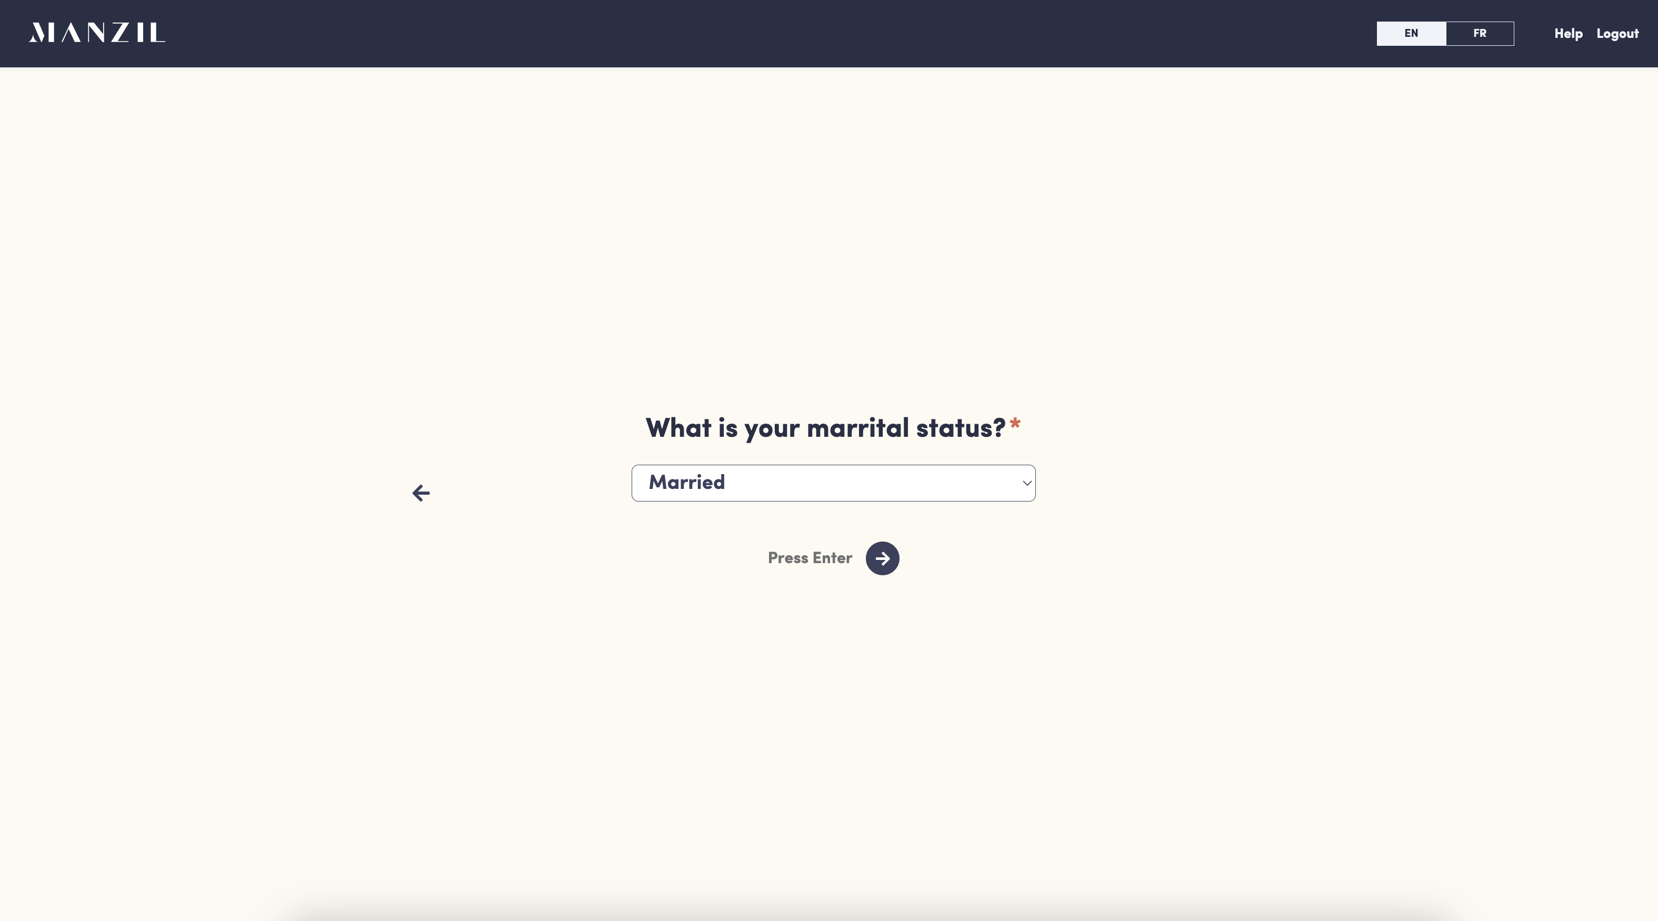Open the marital status dropdown
The height and width of the screenshot is (921, 1658).
pyautogui.click(x=833, y=483)
